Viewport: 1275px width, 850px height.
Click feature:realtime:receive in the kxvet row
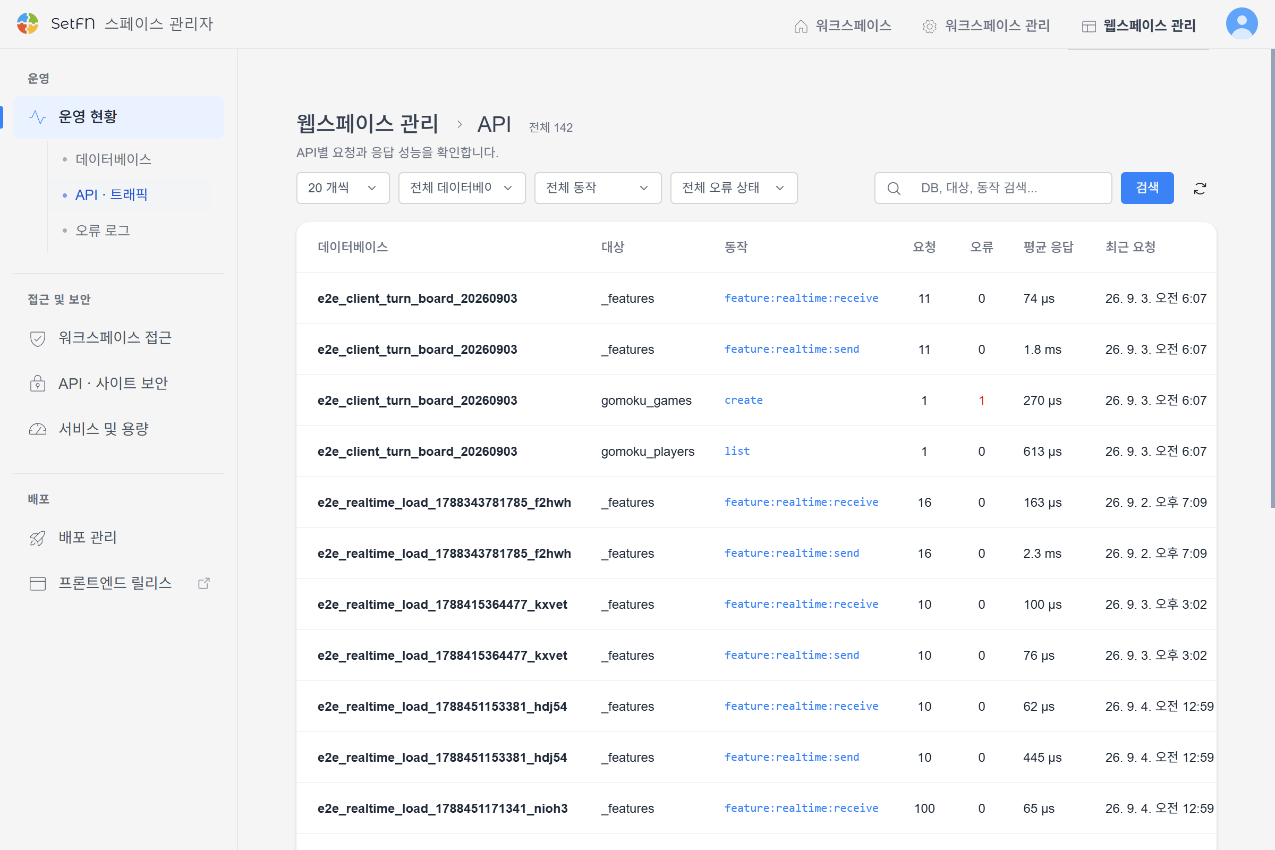tap(801, 605)
